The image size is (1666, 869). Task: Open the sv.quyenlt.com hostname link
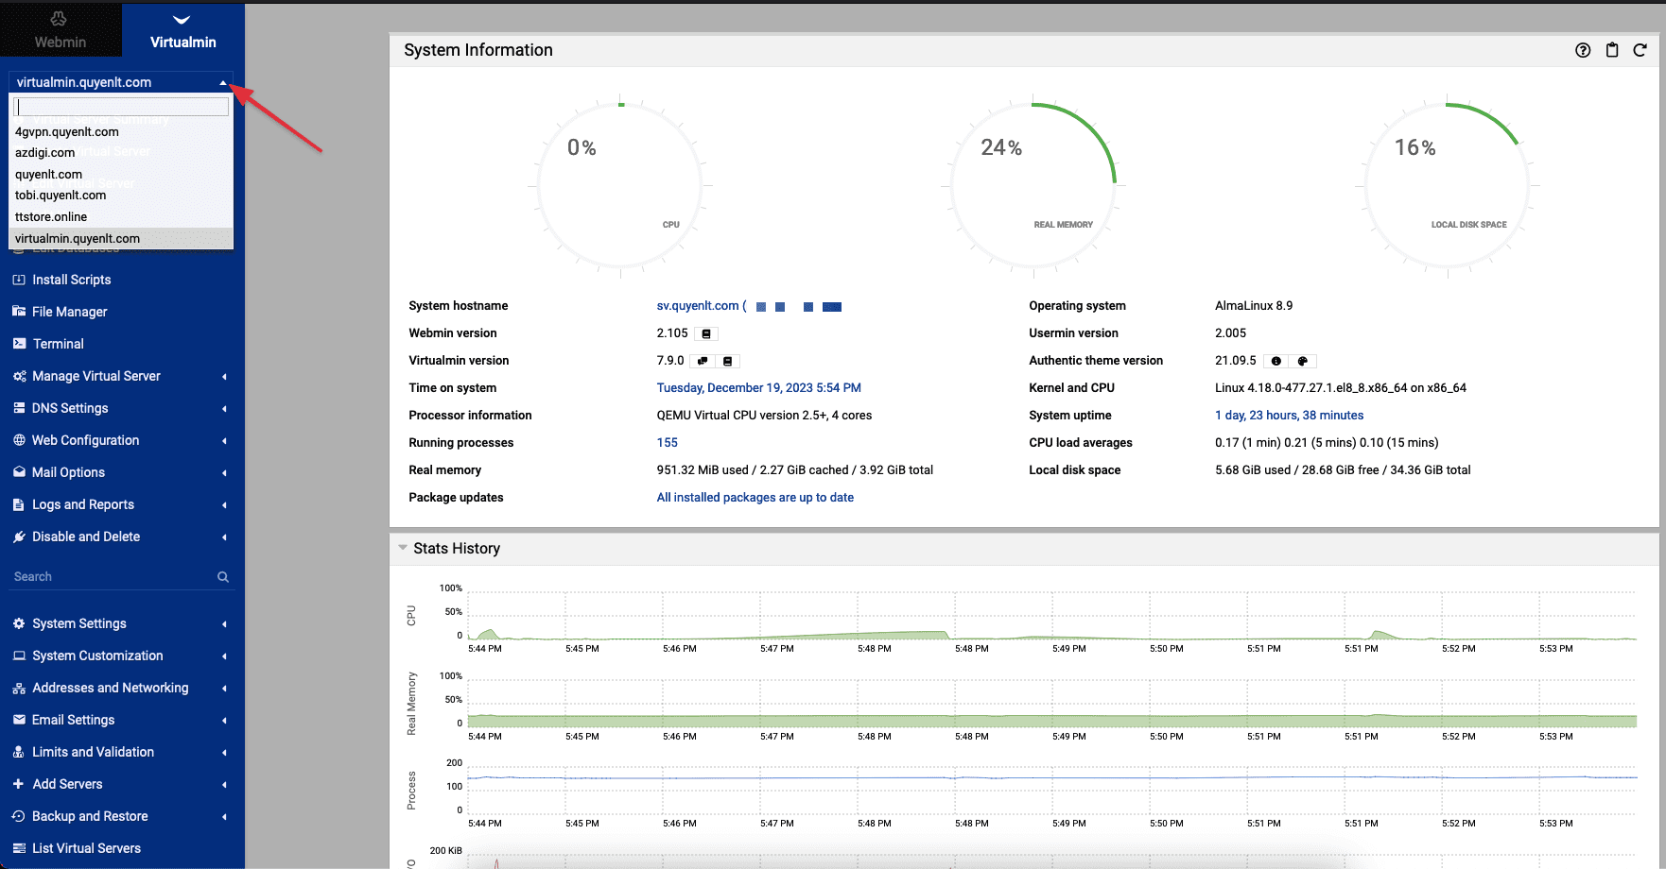(x=697, y=306)
